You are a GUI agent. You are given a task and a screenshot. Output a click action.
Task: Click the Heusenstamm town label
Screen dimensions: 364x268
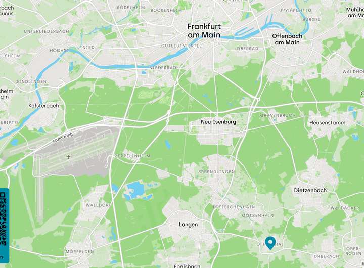coord(327,122)
